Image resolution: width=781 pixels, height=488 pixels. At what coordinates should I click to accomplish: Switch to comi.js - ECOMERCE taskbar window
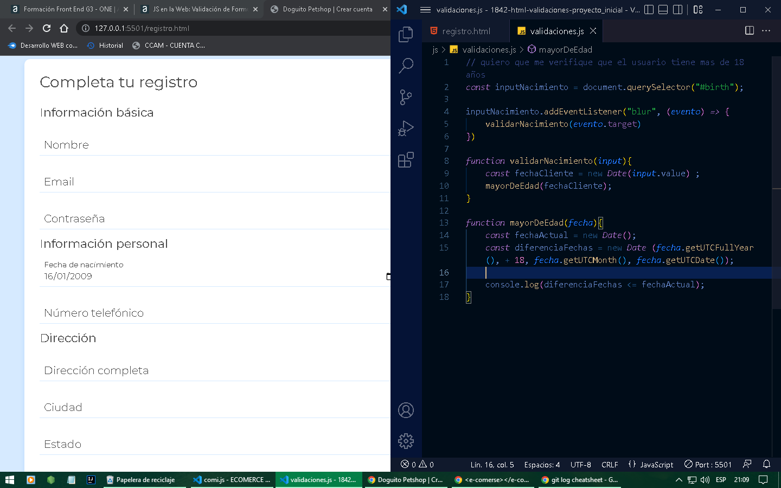(232, 480)
